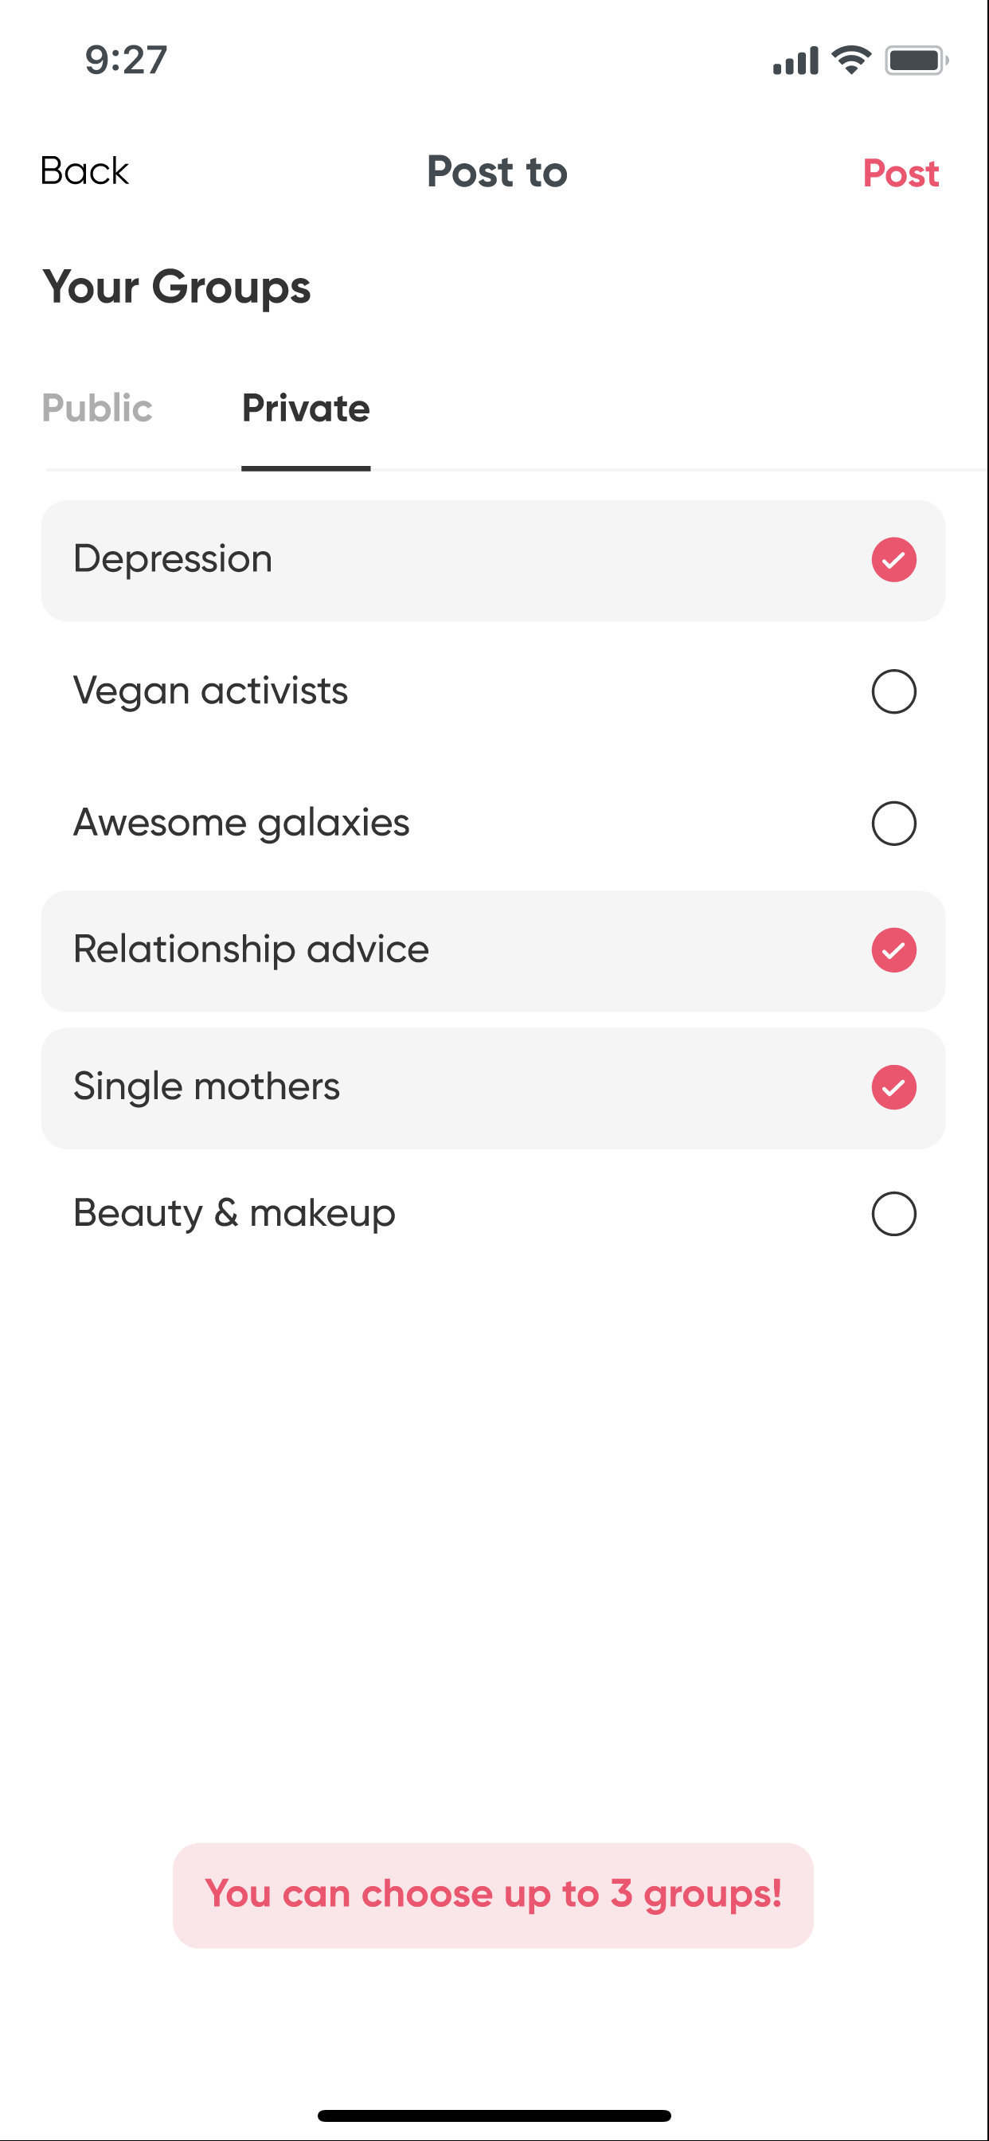Dismiss the 'choose up to 3 groups' notice
Image resolution: width=989 pixels, height=2141 pixels.
tap(493, 1895)
